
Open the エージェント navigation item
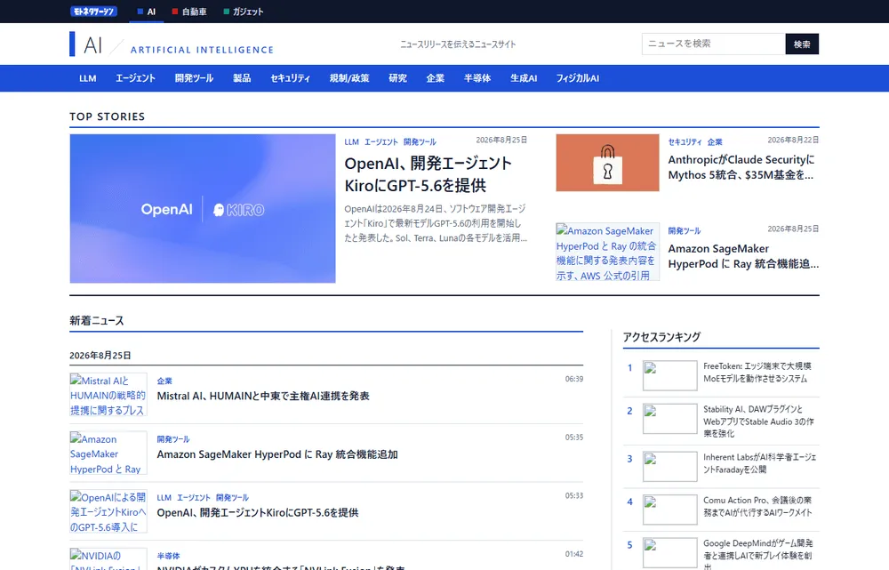(135, 78)
